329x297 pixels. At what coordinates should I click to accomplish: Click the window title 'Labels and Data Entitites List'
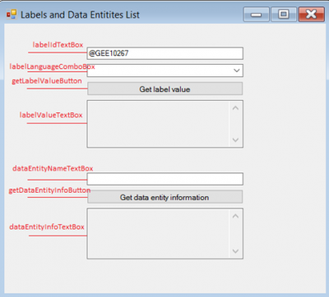click(x=80, y=15)
